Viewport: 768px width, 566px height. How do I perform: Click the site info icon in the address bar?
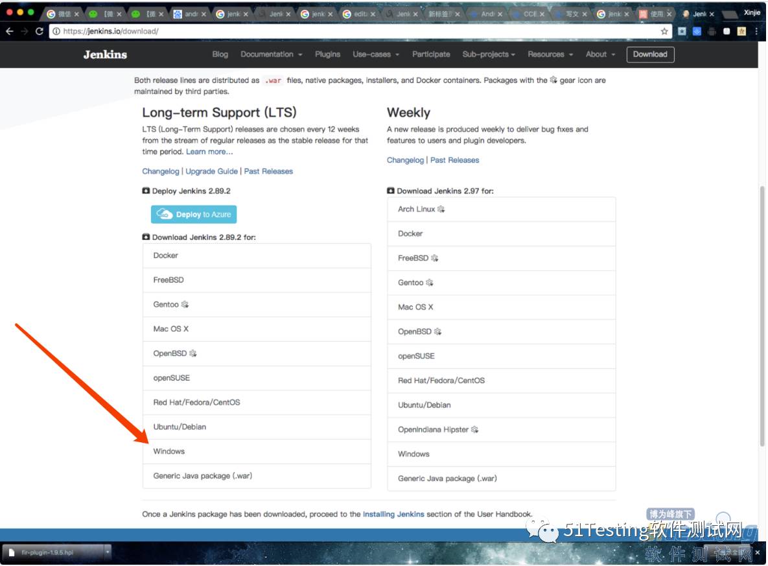coord(56,31)
